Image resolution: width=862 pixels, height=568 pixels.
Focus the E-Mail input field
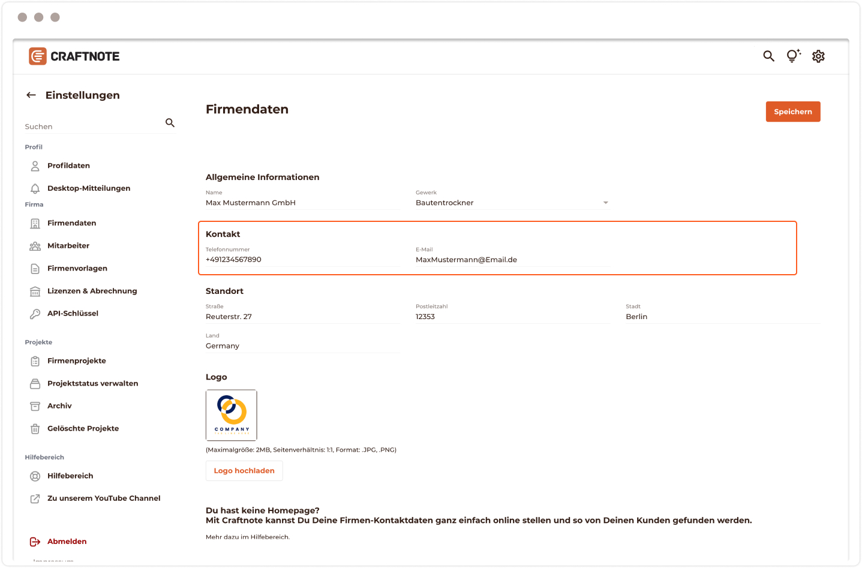(512, 260)
